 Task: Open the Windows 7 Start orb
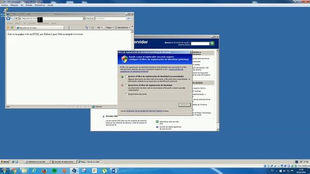click(x=4, y=171)
